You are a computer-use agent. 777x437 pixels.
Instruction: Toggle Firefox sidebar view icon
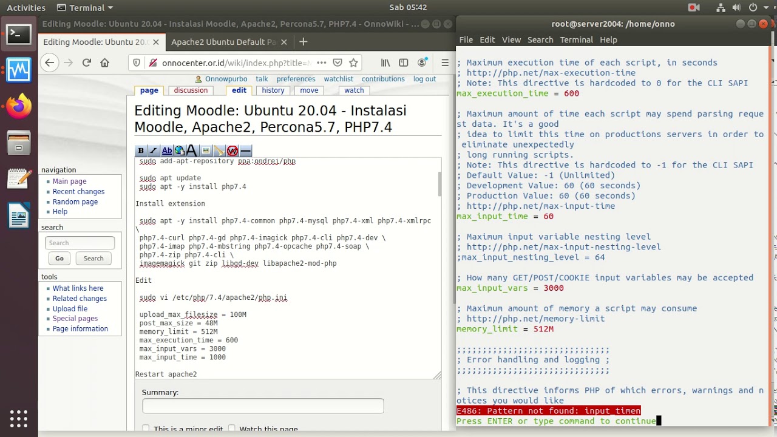404,63
